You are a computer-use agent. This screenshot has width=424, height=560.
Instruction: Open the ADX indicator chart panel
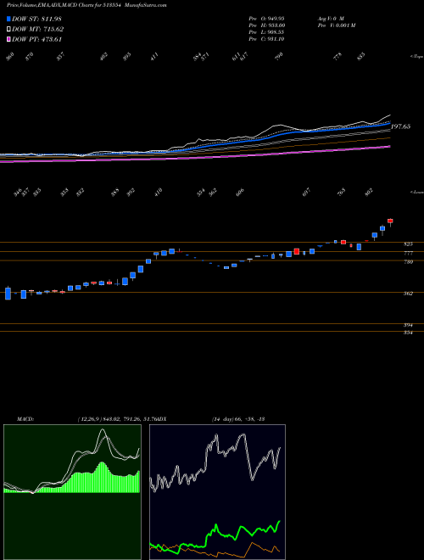tap(217, 492)
